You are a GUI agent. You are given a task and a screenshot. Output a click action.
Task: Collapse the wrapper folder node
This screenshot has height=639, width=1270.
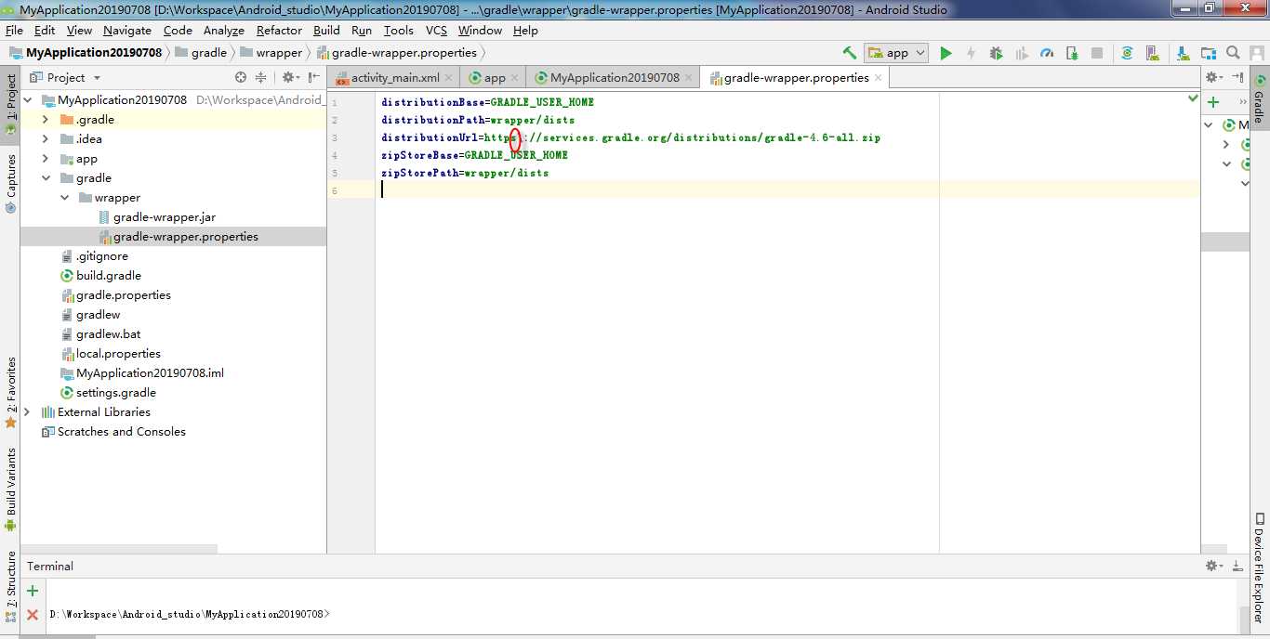[x=64, y=198]
